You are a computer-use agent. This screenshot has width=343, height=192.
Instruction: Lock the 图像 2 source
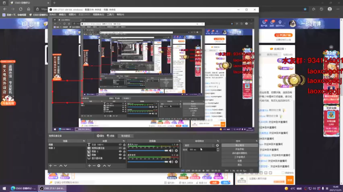(124, 151)
